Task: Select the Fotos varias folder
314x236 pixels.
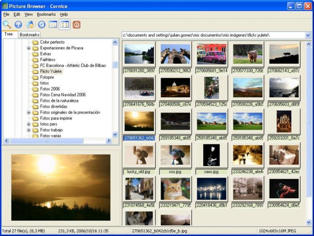Action: point(51,136)
